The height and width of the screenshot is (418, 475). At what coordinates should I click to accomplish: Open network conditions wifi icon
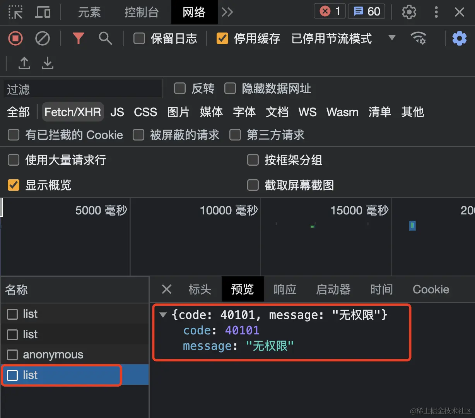[418, 38]
